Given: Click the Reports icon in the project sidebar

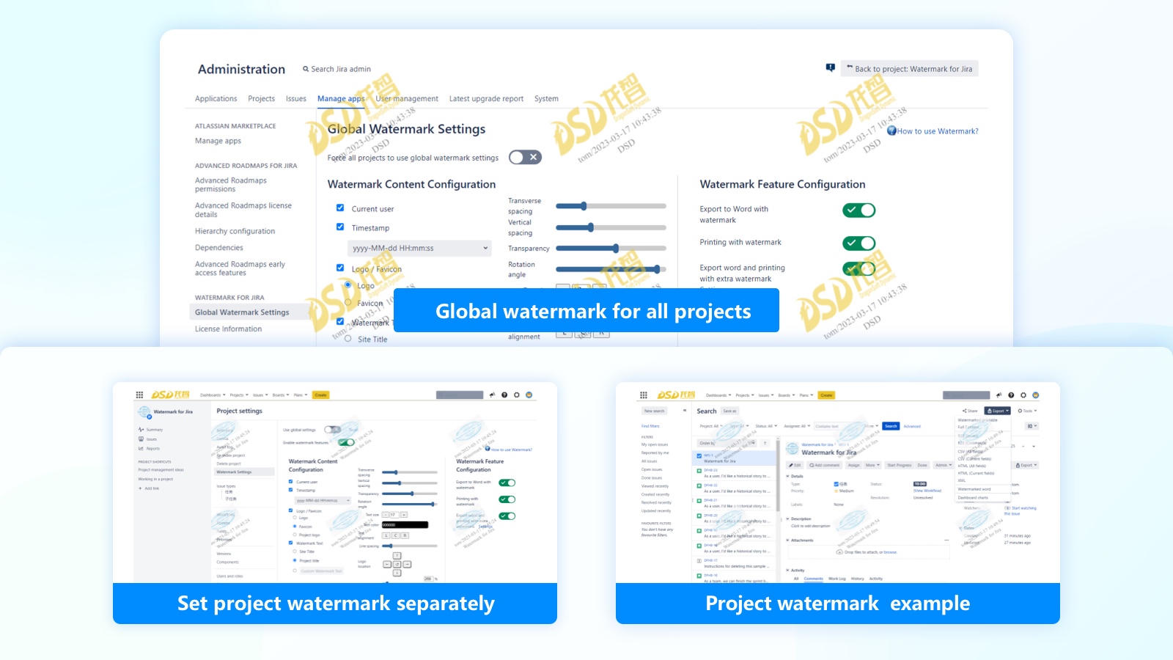Looking at the screenshot, I should (x=141, y=448).
